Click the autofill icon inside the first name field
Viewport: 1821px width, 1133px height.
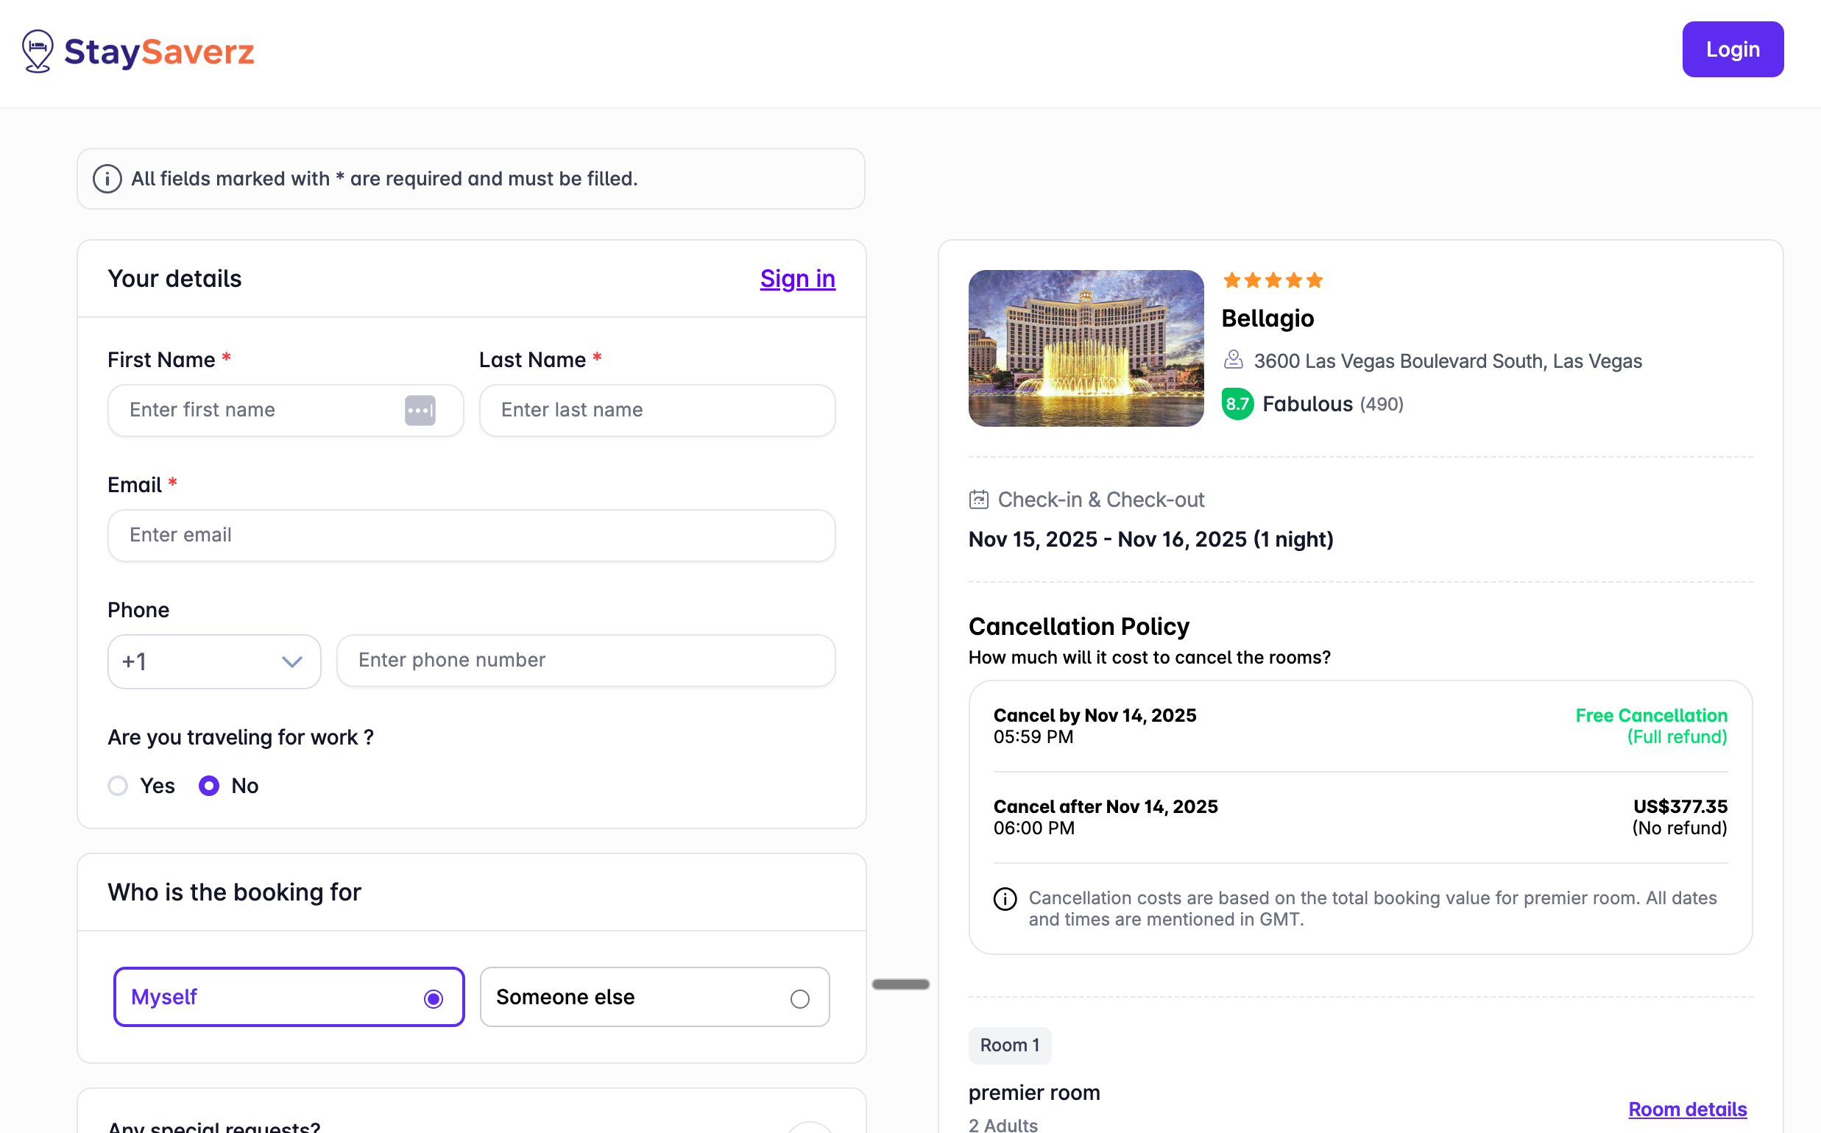[420, 410]
